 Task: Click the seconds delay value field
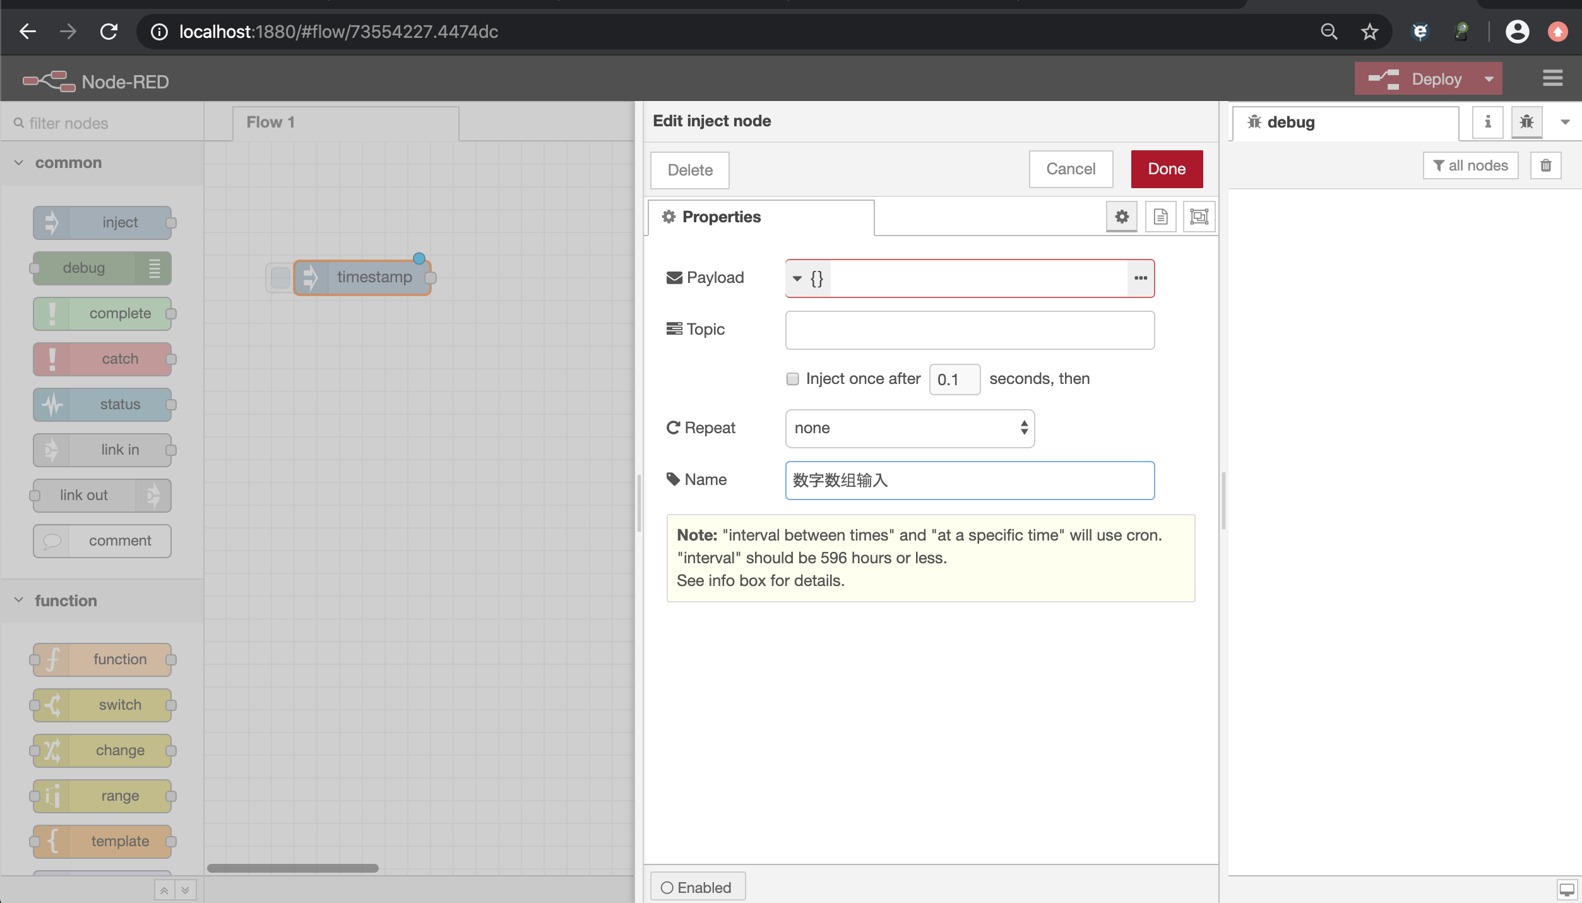pyautogui.click(x=955, y=380)
